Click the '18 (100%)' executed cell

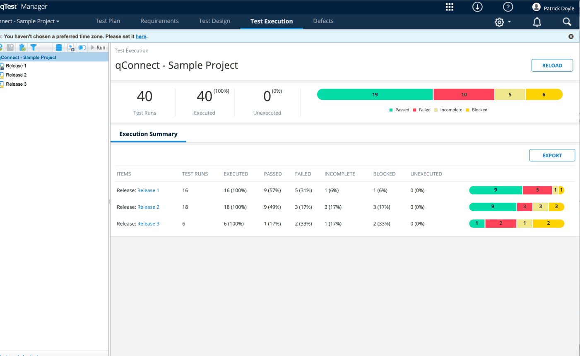pos(235,207)
